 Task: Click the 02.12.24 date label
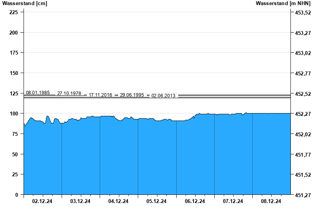(x=42, y=201)
